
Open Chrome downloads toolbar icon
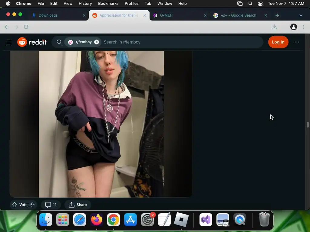pos(274,27)
